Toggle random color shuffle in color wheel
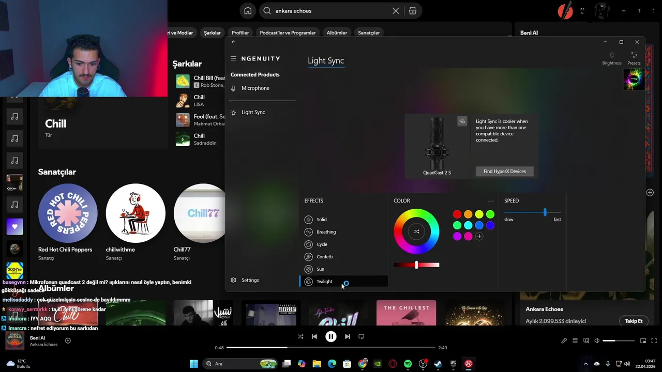Screen dimensions: 662x372 coord(416,231)
